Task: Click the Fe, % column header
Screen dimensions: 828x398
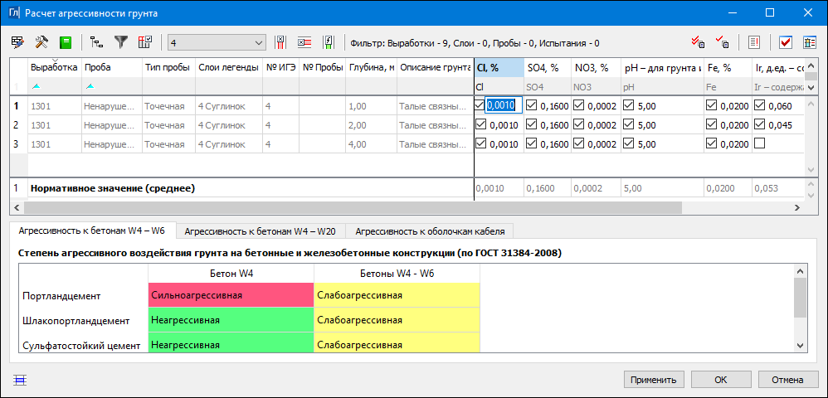Action: coord(727,67)
